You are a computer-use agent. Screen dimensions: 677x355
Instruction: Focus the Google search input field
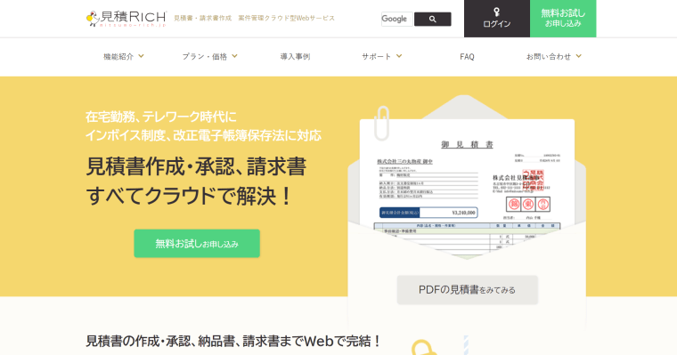pos(396,19)
